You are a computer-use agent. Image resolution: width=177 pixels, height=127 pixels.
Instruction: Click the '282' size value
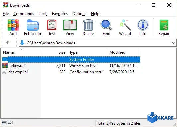coord(62,72)
